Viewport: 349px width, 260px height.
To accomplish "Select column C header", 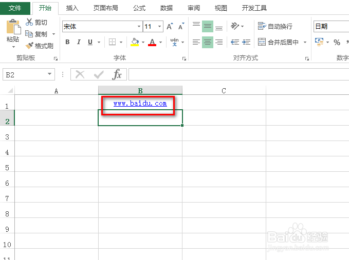I will pyautogui.click(x=224, y=90).
